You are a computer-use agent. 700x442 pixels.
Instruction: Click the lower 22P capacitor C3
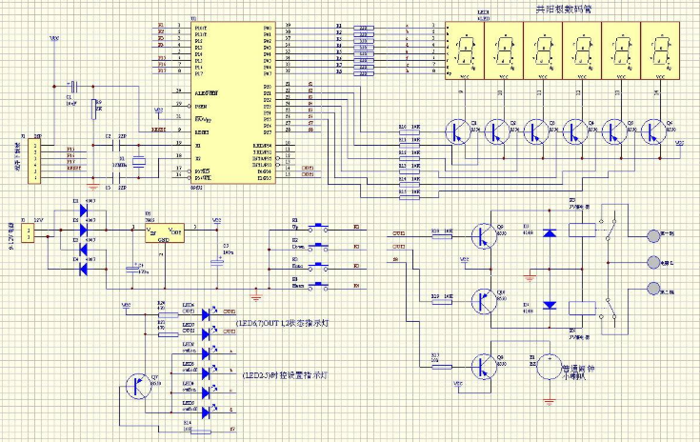[x=115, y=178]
